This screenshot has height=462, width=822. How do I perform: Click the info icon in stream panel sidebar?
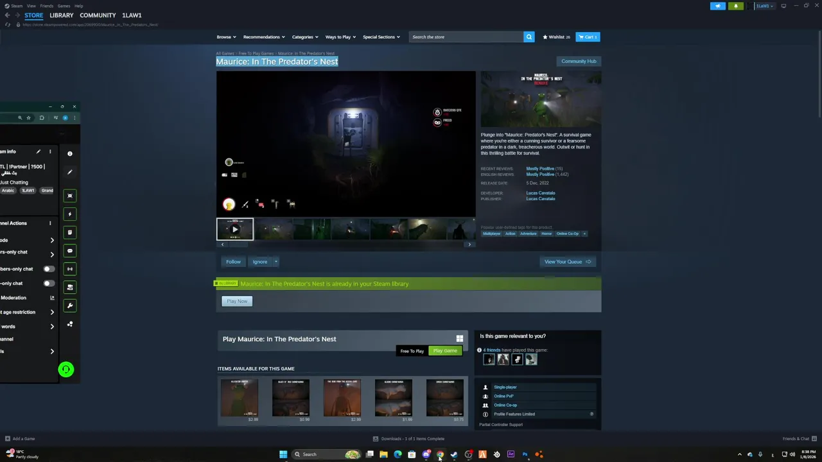click(x=70, y=153)
